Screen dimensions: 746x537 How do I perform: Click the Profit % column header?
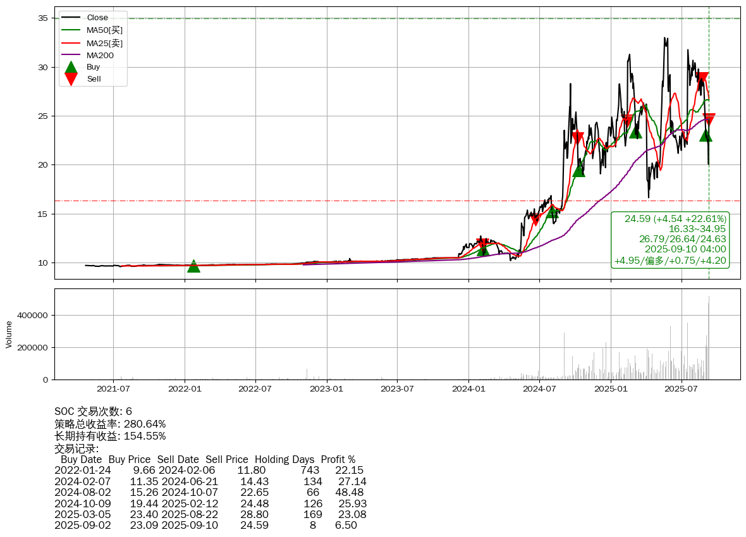(338, 459)
